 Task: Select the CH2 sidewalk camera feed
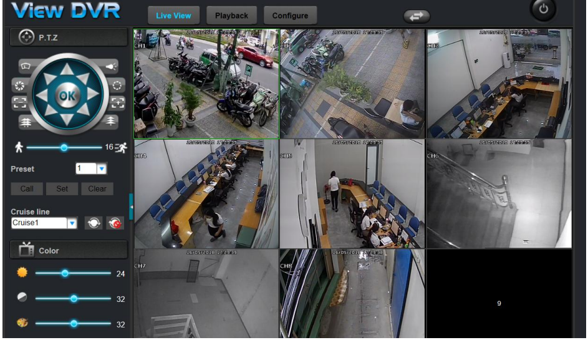(x=352, y=84)
